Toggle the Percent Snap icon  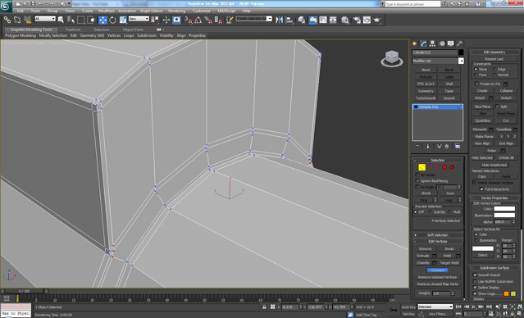(208, 20)
